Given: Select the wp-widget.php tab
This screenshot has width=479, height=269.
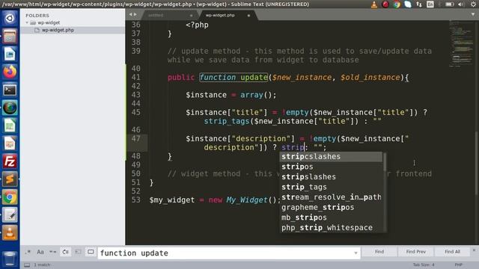Looking at the screenshot, I should click(220, 15).
